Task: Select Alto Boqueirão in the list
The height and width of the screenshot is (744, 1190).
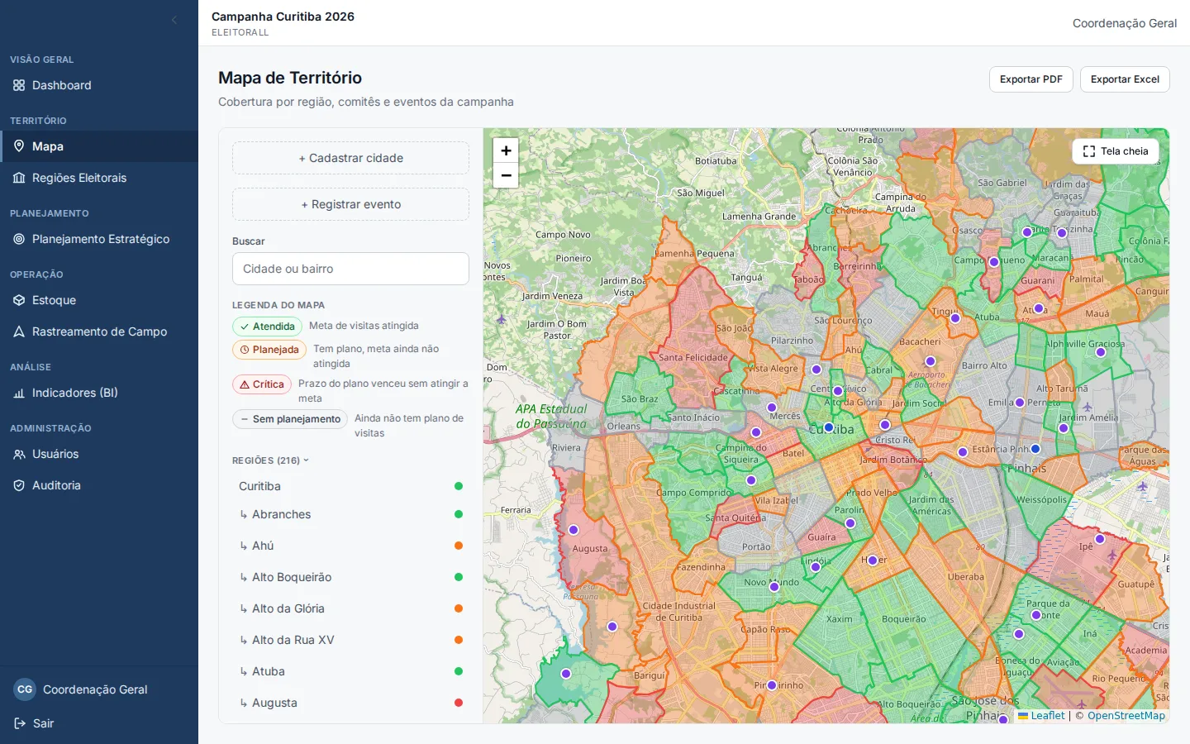Action: coord(351,577)
